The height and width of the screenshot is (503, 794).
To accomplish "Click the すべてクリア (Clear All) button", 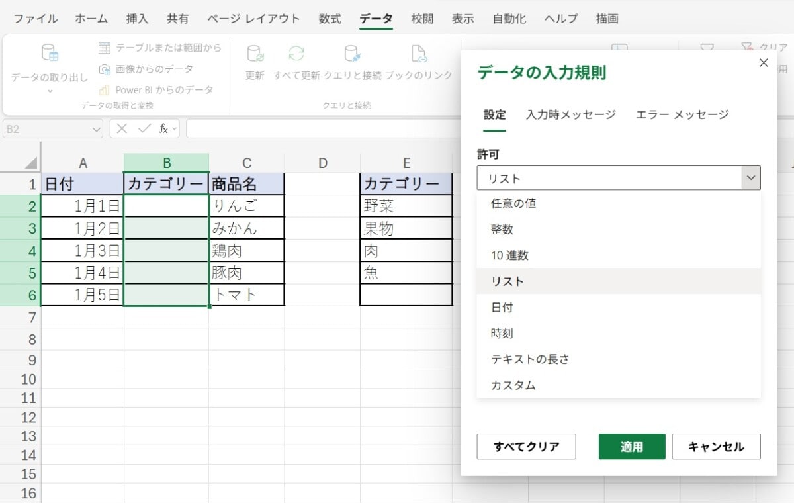I will 526,447.
